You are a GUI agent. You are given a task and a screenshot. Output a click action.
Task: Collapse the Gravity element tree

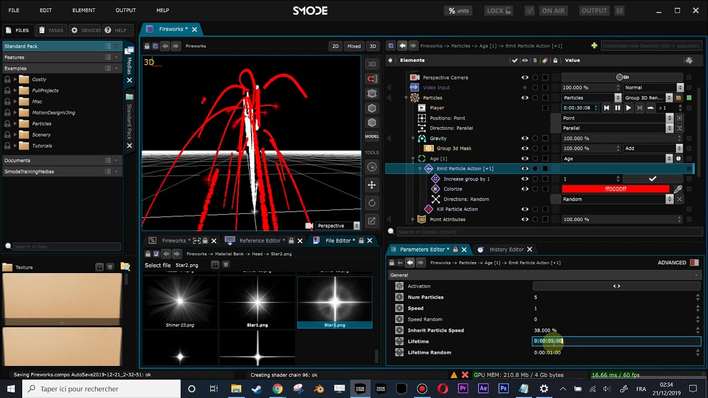pos(413,138)
